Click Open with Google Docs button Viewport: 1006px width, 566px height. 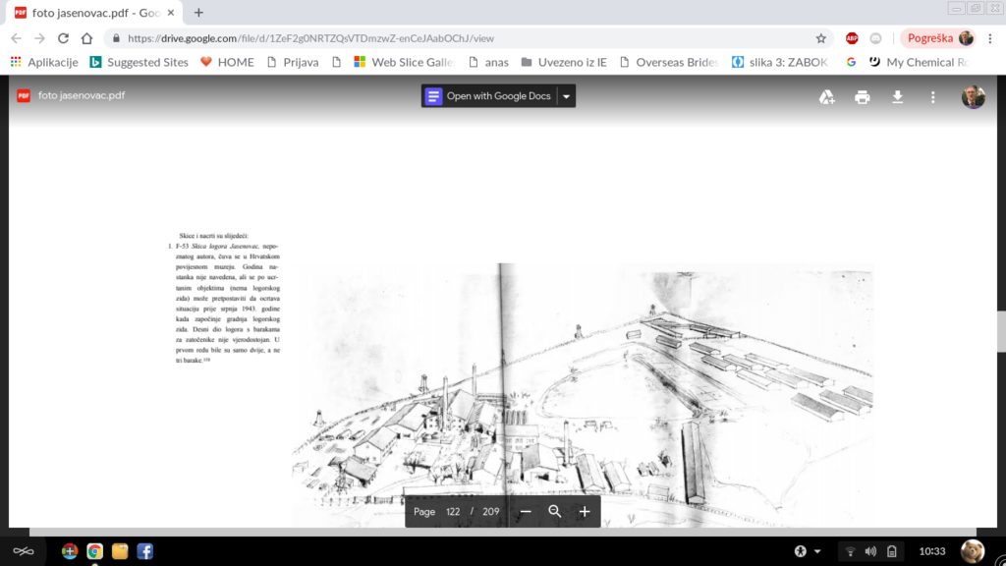(x=488, y=96)
